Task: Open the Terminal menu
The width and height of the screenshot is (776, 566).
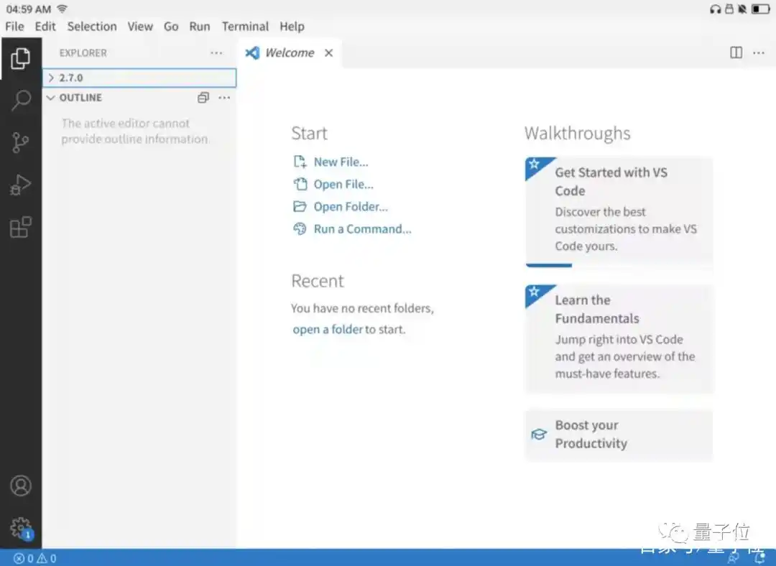Action: pos(245,27)
